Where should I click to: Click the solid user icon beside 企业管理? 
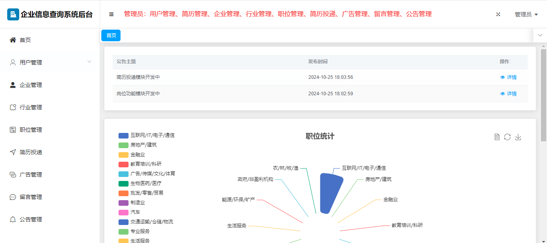[13, 85]
